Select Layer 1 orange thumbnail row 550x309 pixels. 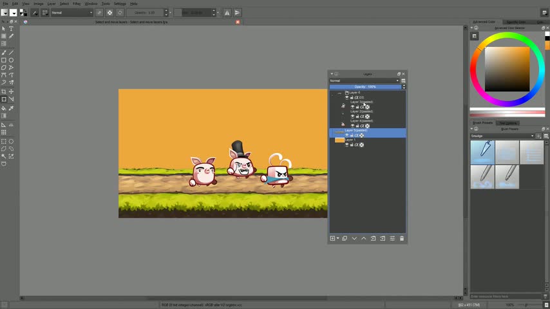click(x=368, y=142)
